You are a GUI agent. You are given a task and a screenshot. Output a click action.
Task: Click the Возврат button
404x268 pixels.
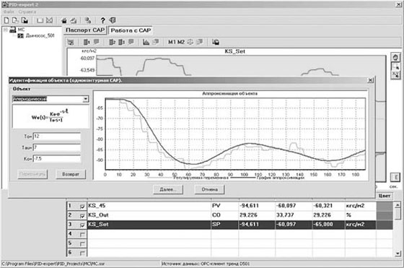click(x=71, y=174)
